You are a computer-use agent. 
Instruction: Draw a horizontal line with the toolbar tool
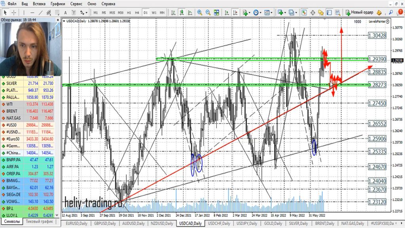click(32, 12)
